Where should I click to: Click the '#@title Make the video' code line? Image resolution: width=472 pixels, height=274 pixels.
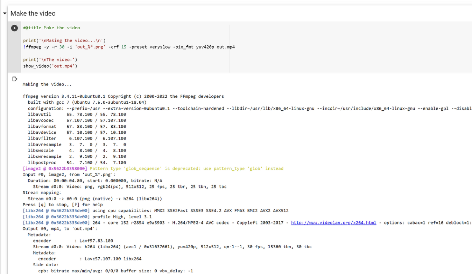51,28
